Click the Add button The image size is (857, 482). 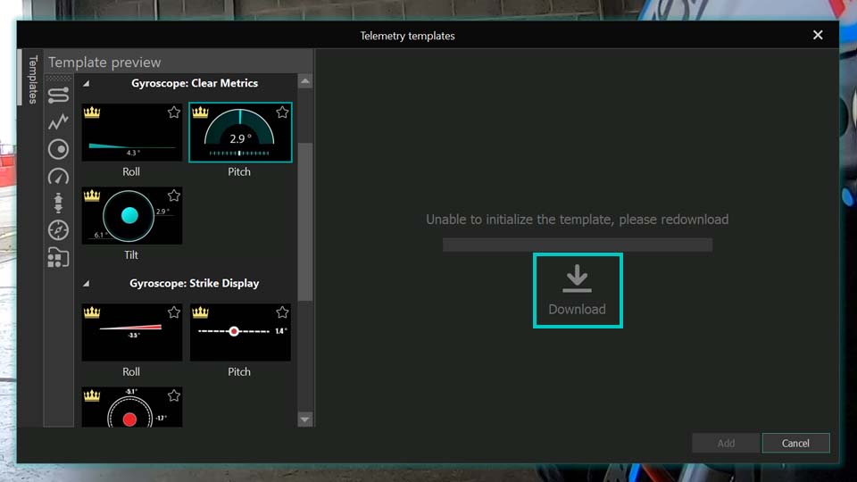(726, 443)
